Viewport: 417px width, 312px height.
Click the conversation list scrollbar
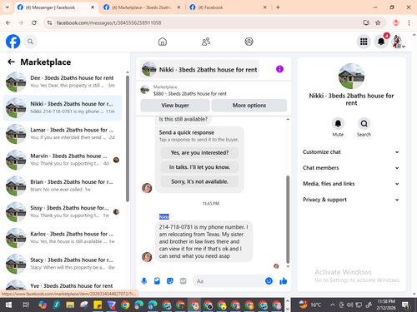pyautogui.click(x=128, y=139)
